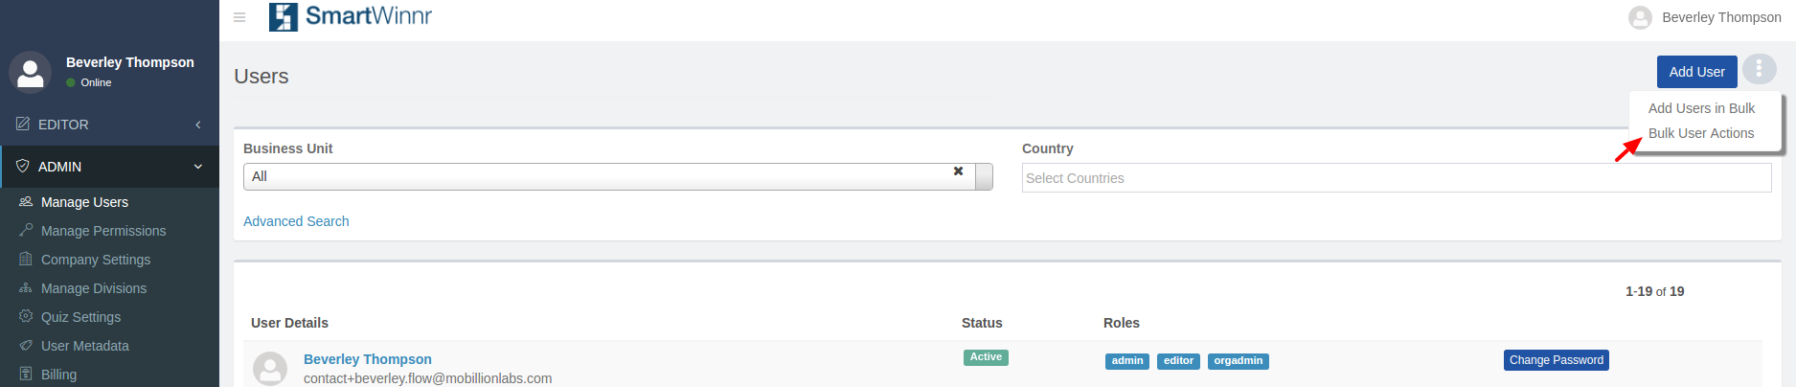Choose Bulk User Actions menu item
The height and width of the screenshot is (387, 1796).
click(1701, 133)
